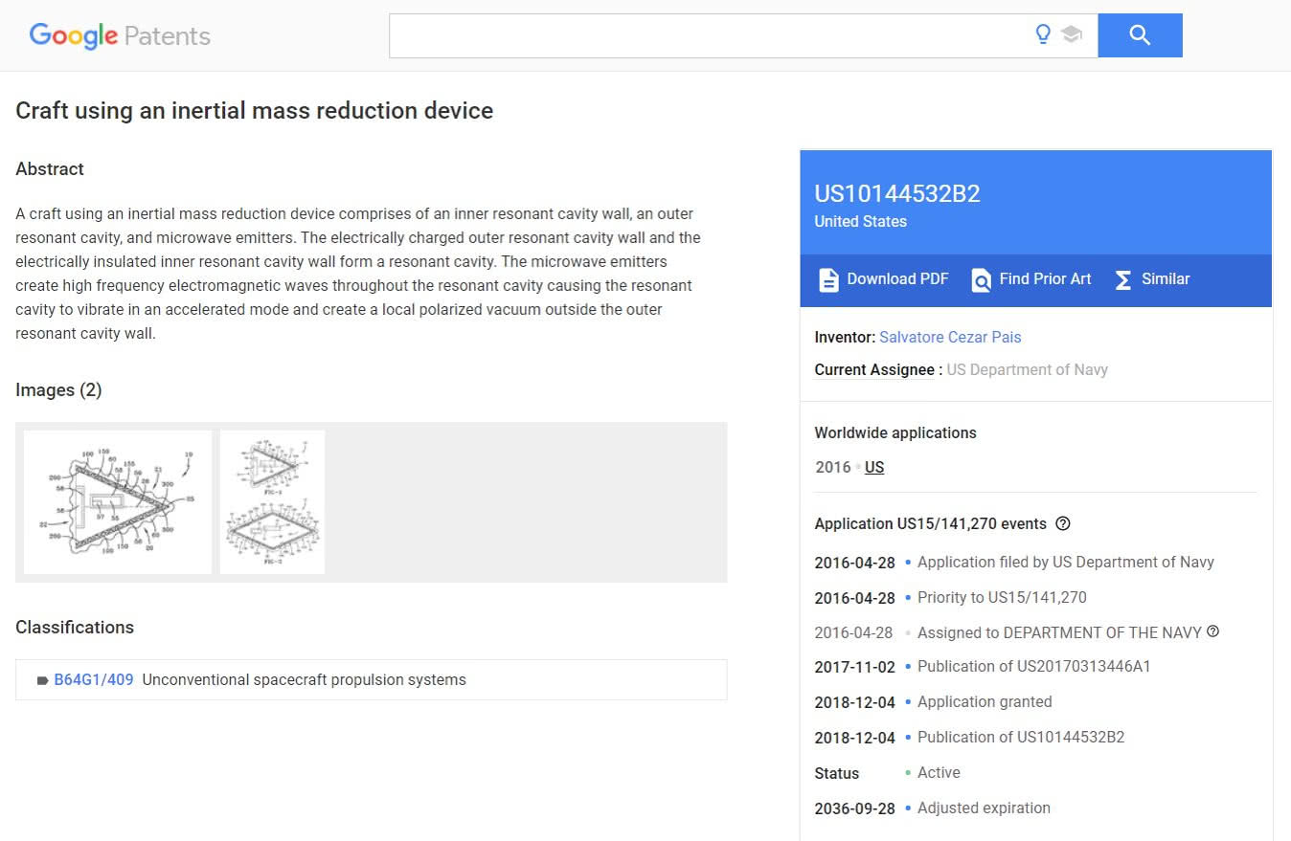Screen dimensions: 1291x841
Task: Click the lightbulb icon in search bar
Action: (x=1043, y=34)
